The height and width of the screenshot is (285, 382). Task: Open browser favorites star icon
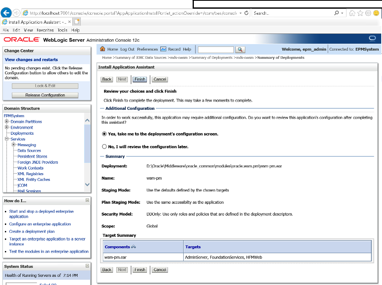click(x=360, y=13)
